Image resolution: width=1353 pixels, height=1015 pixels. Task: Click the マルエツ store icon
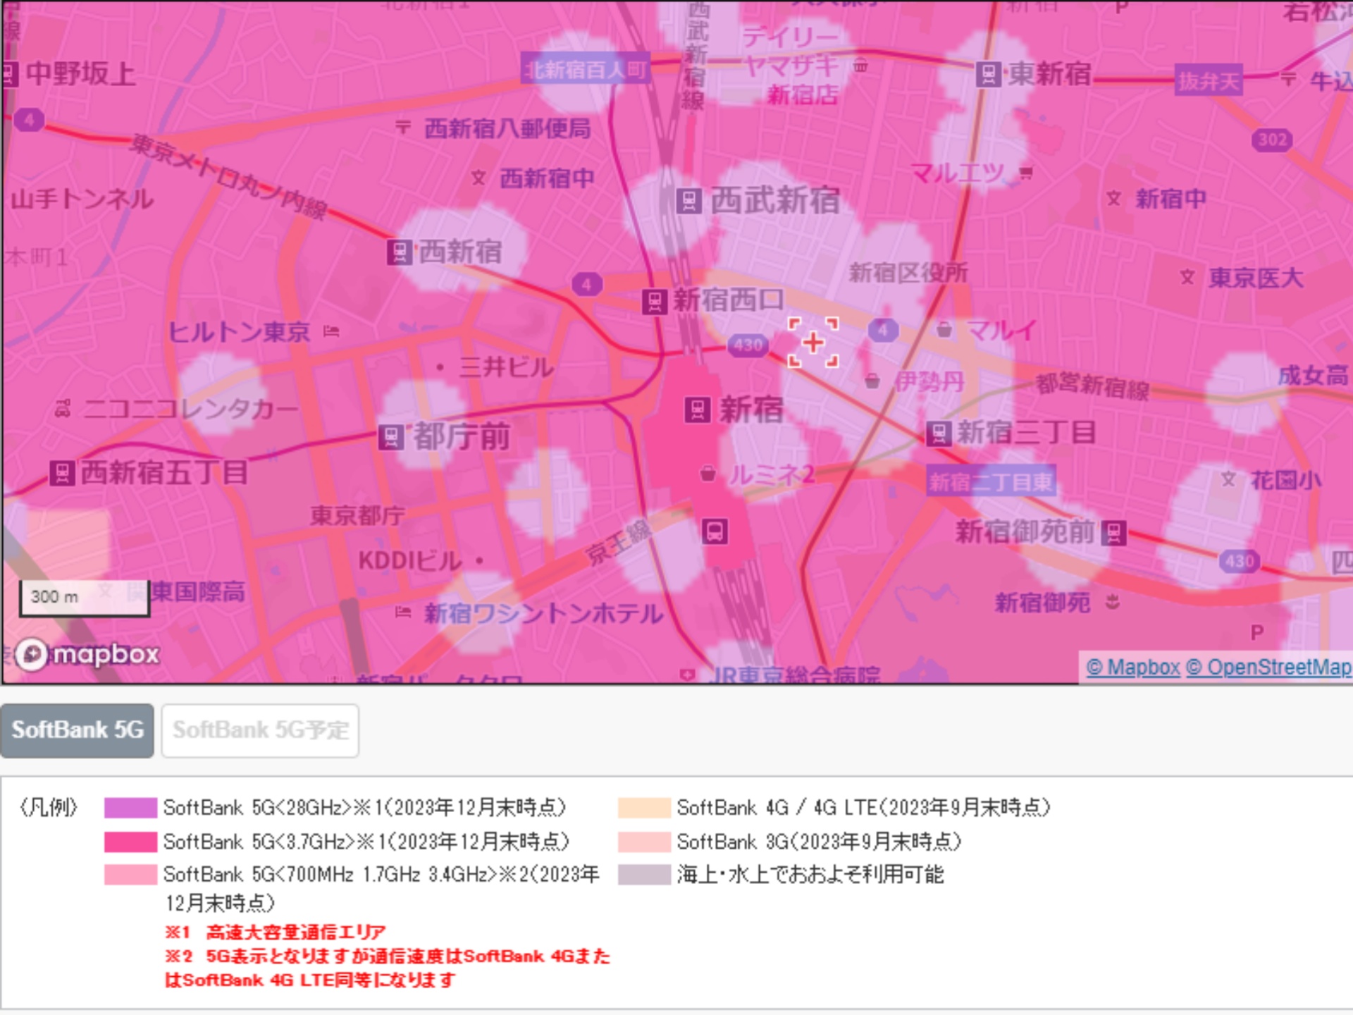pyautogui.click(x=1027, y=172)
